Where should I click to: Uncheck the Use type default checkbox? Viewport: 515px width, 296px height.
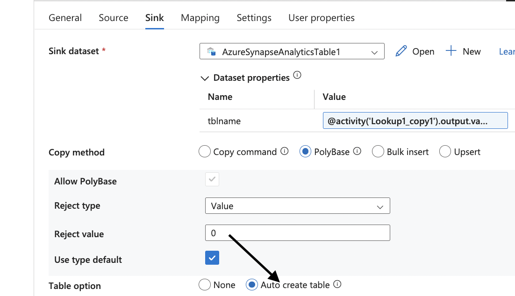212,258
